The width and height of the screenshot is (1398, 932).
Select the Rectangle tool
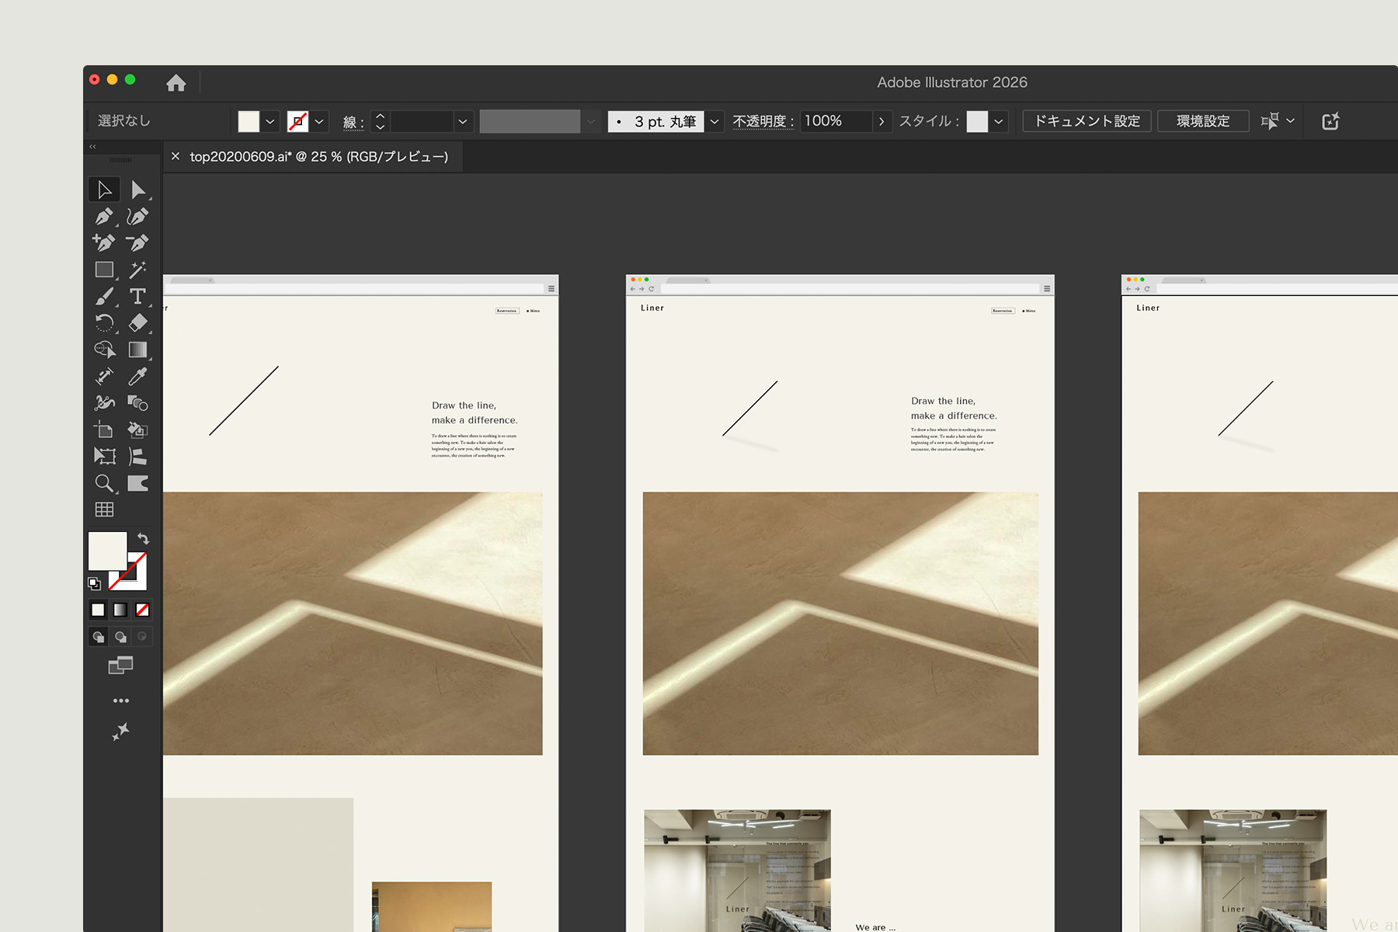coord(104,270)
